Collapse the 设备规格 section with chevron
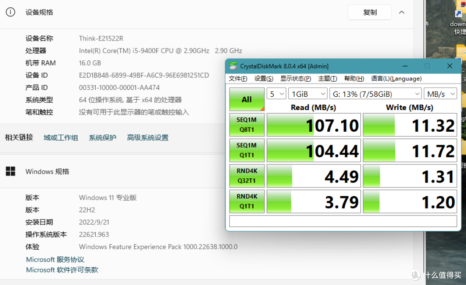466x285 pixels. tap(402, 12)
